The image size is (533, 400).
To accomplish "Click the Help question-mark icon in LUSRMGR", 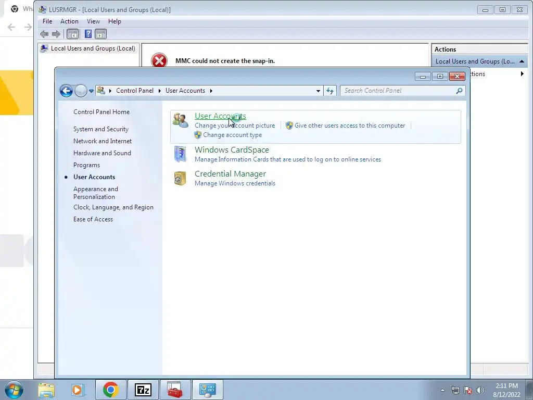I will tap(88, 34).
